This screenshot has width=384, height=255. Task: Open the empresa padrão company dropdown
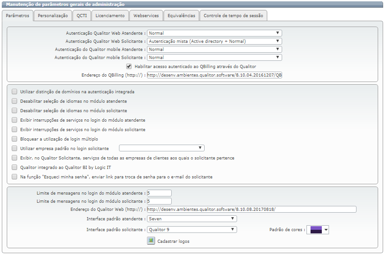[162, 148]
